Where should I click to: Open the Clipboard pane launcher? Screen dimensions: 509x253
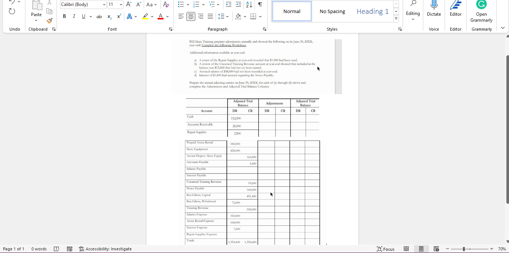[54, 29]
